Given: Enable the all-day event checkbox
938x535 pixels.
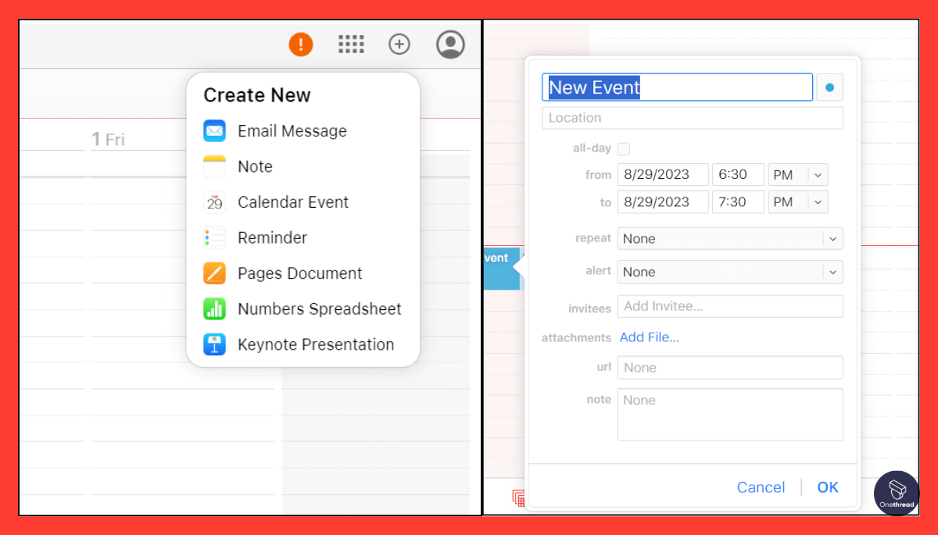Looking at the screenshot, I should point(622,148).
